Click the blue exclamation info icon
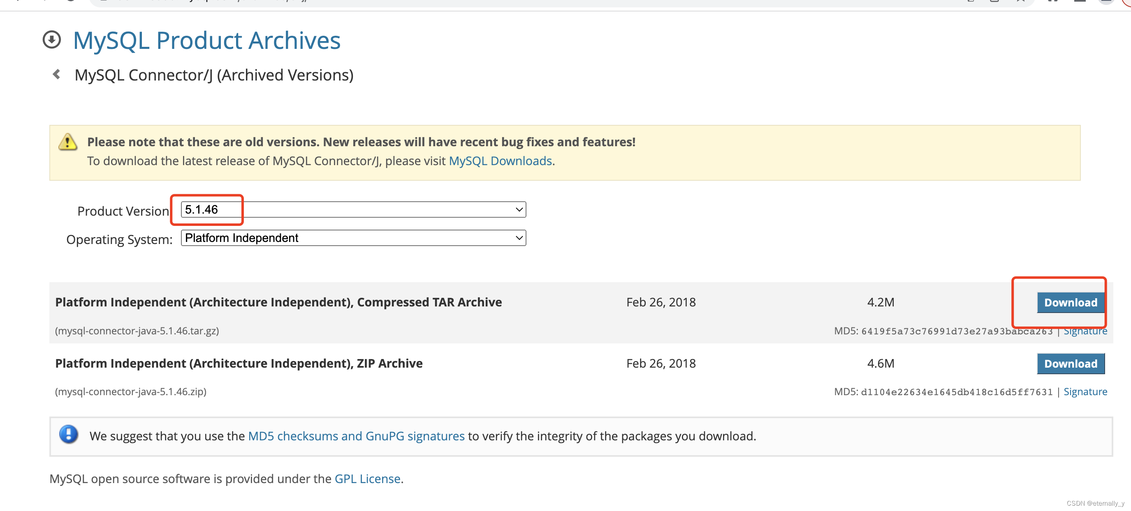 tap(69, 435)
